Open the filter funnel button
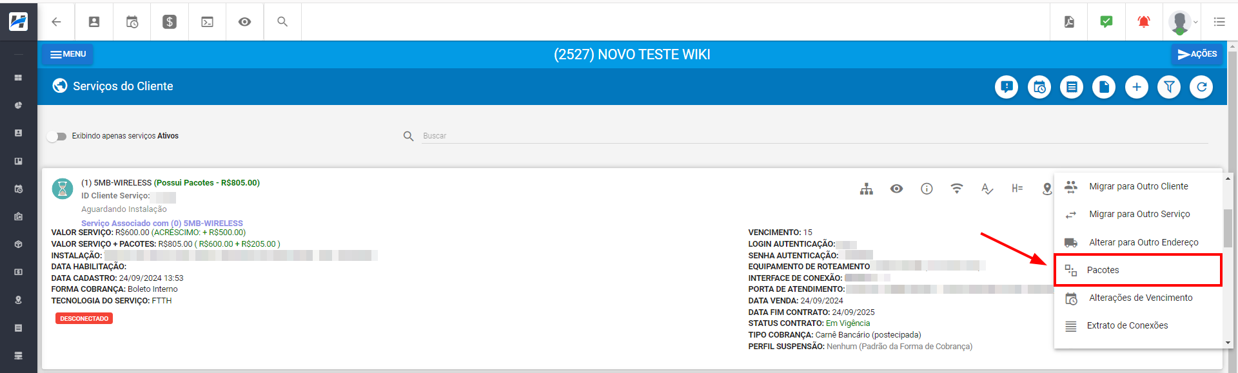 click(x=1169, y=87)
